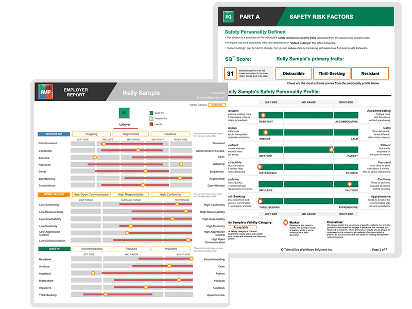Click the green 89 score box above Laborer
The image size is (412, 309).
(x=124, y=113)
